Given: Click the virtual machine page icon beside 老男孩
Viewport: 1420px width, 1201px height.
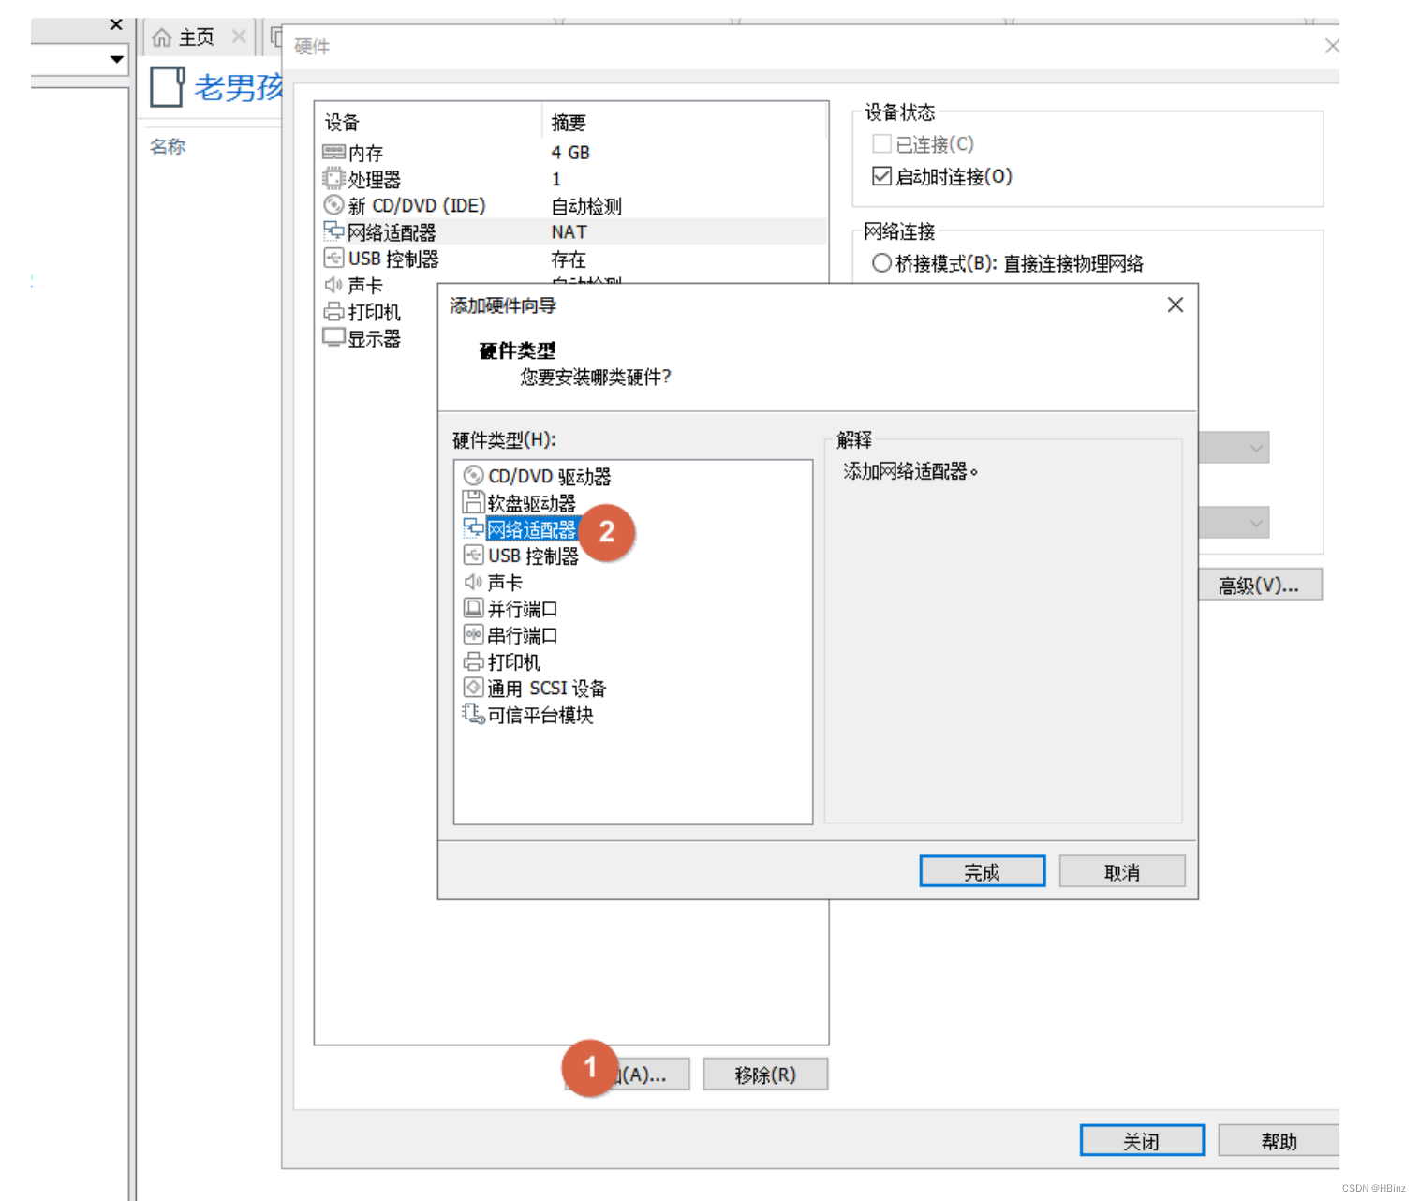Looking at the screenshot, I should tap(168, 86).
